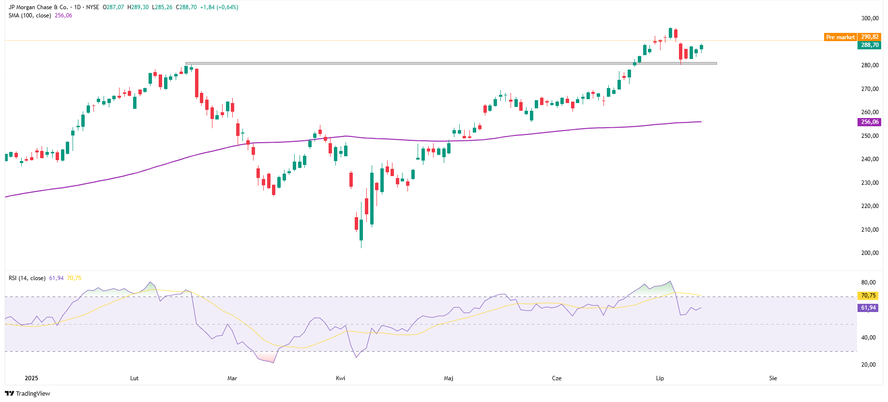
Task: Click the 20,00 RSI axis label
Action: tap(868, 365)
